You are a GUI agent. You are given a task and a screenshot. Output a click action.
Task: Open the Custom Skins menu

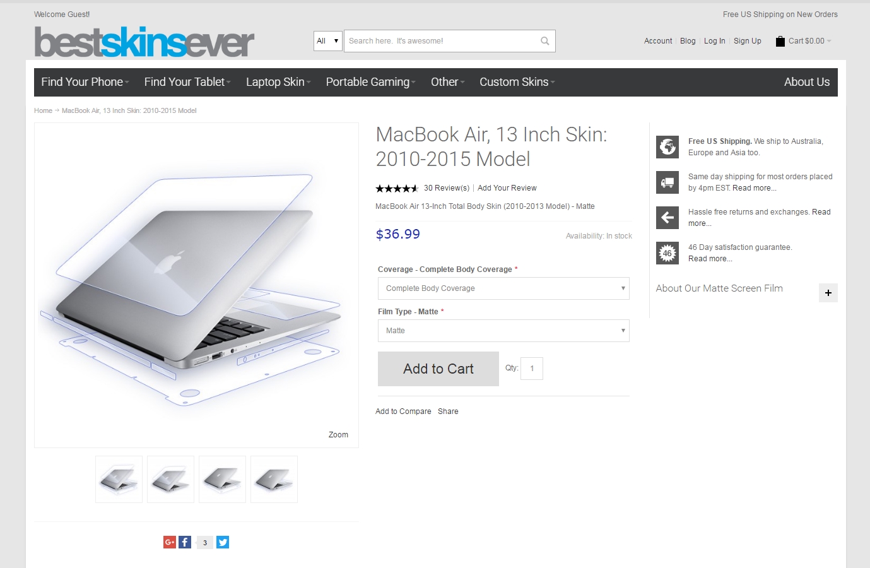(517, 82)
